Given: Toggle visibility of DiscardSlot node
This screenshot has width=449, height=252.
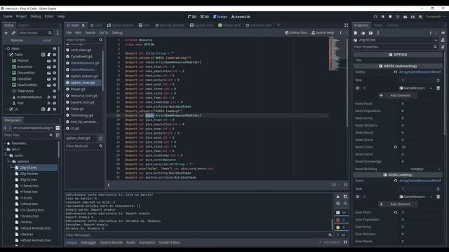Looking at the screenshot, I should point(54,73).
